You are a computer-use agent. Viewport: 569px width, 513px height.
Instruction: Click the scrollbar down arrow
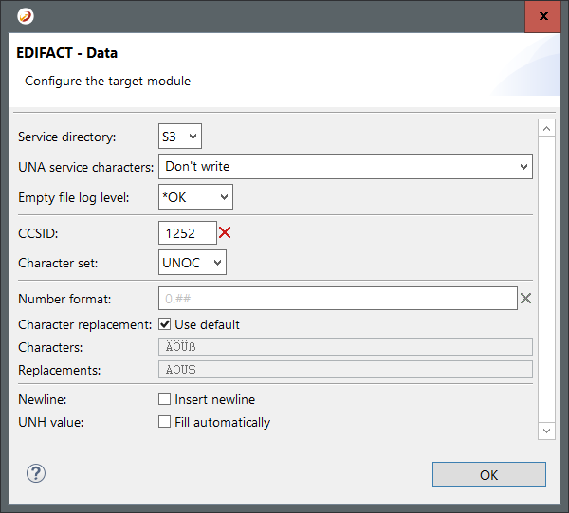click(x=545, y=431)
